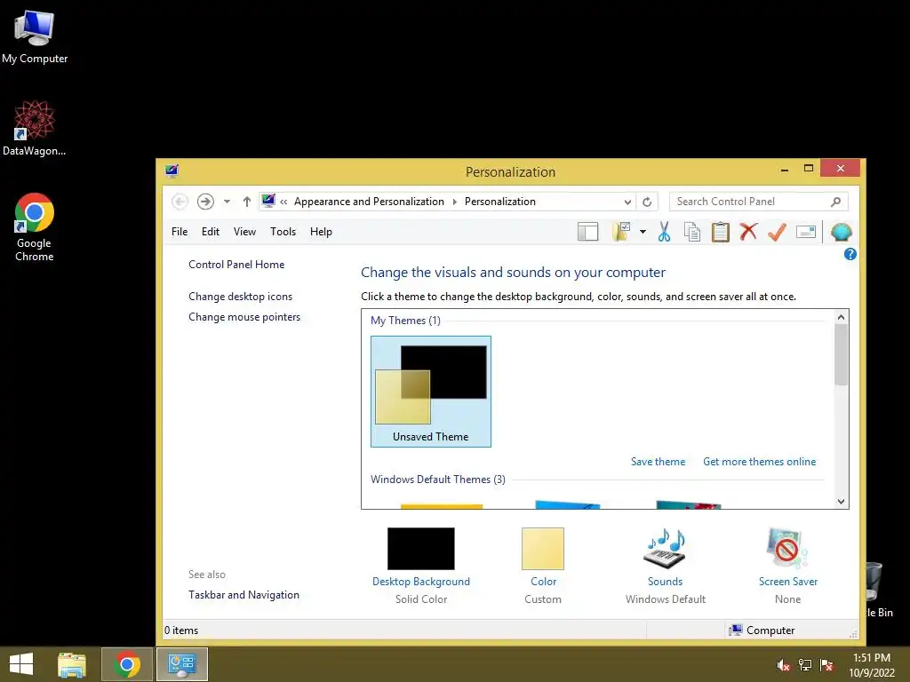The width and height of the screenshot is (910, 682).
Task: Open the Help menu
Action: (321, 232)
